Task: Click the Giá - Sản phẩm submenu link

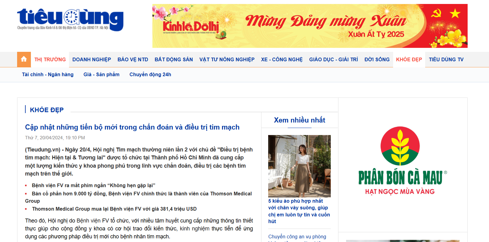Action: [101, 74]
